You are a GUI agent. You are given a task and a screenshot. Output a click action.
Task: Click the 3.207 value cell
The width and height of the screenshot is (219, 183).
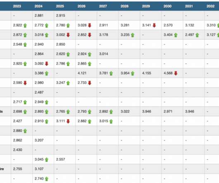click(x=39, y=140)
